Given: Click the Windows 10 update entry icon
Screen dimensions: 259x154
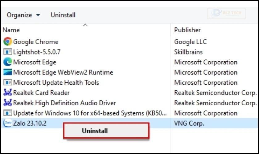Looking at the screenshot, I should pyautogui.click(x=8, y=113).
